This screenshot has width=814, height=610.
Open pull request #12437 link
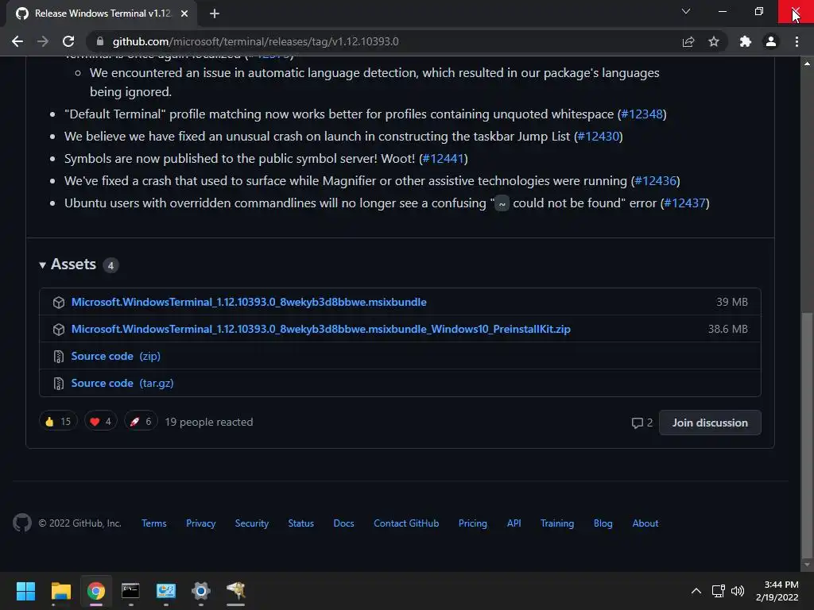(684, 203)
